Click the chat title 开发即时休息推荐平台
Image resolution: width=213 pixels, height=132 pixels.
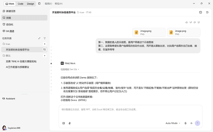coord(64,12)
